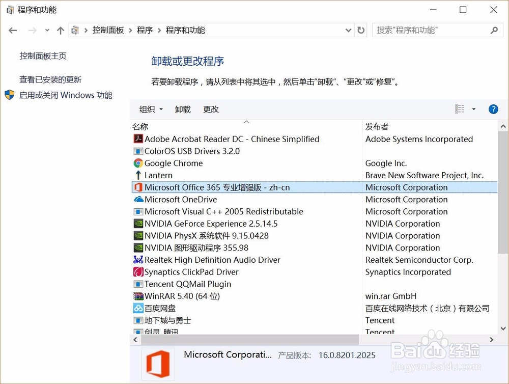Open the Help question mark icon
Screen dimensions: 509x384
(493, 109)
